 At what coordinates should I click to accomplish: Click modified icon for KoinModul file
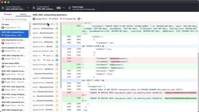(x=57, y=37)
